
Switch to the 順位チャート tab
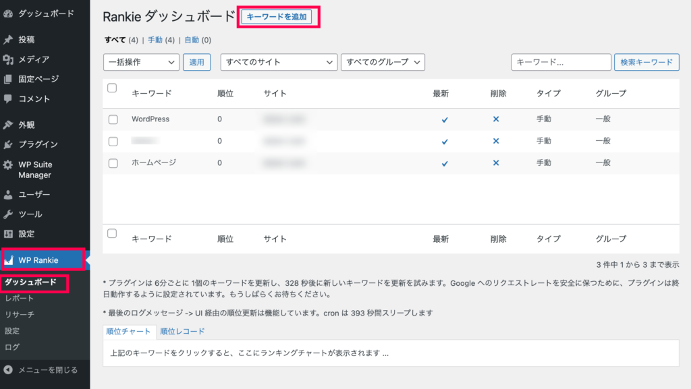coord(128,331)
